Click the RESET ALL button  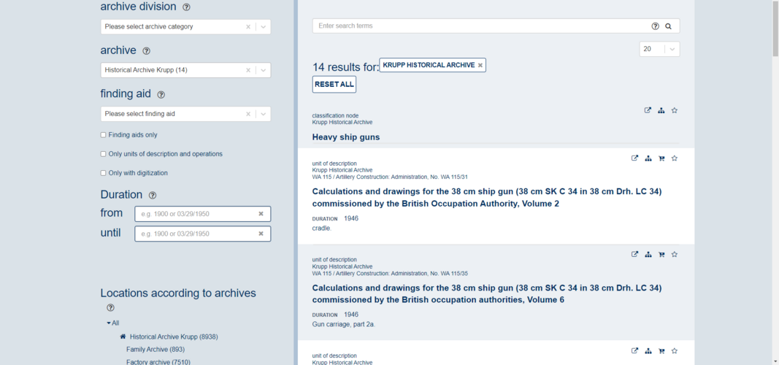(334, 85)
